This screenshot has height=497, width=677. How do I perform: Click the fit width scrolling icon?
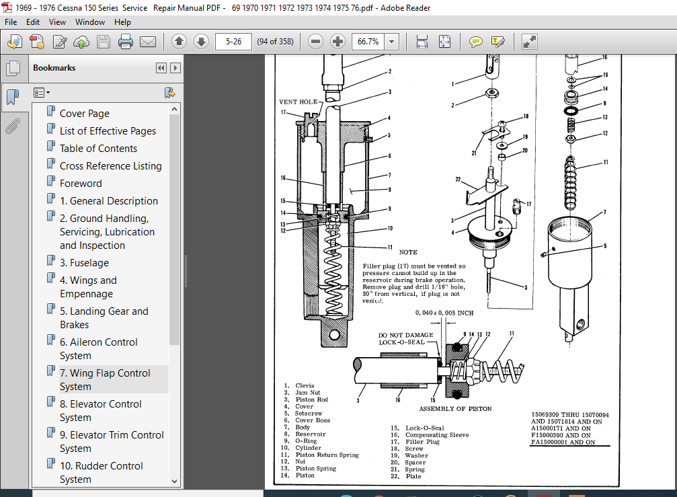[422, 42]
